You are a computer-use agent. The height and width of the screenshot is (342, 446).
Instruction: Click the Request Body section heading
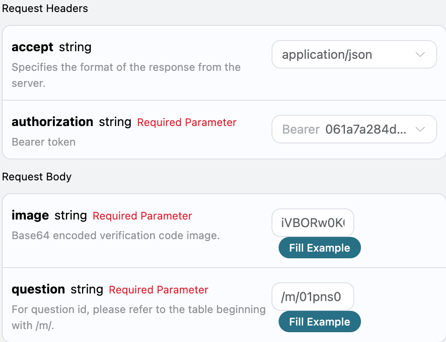tap(37, 177)
